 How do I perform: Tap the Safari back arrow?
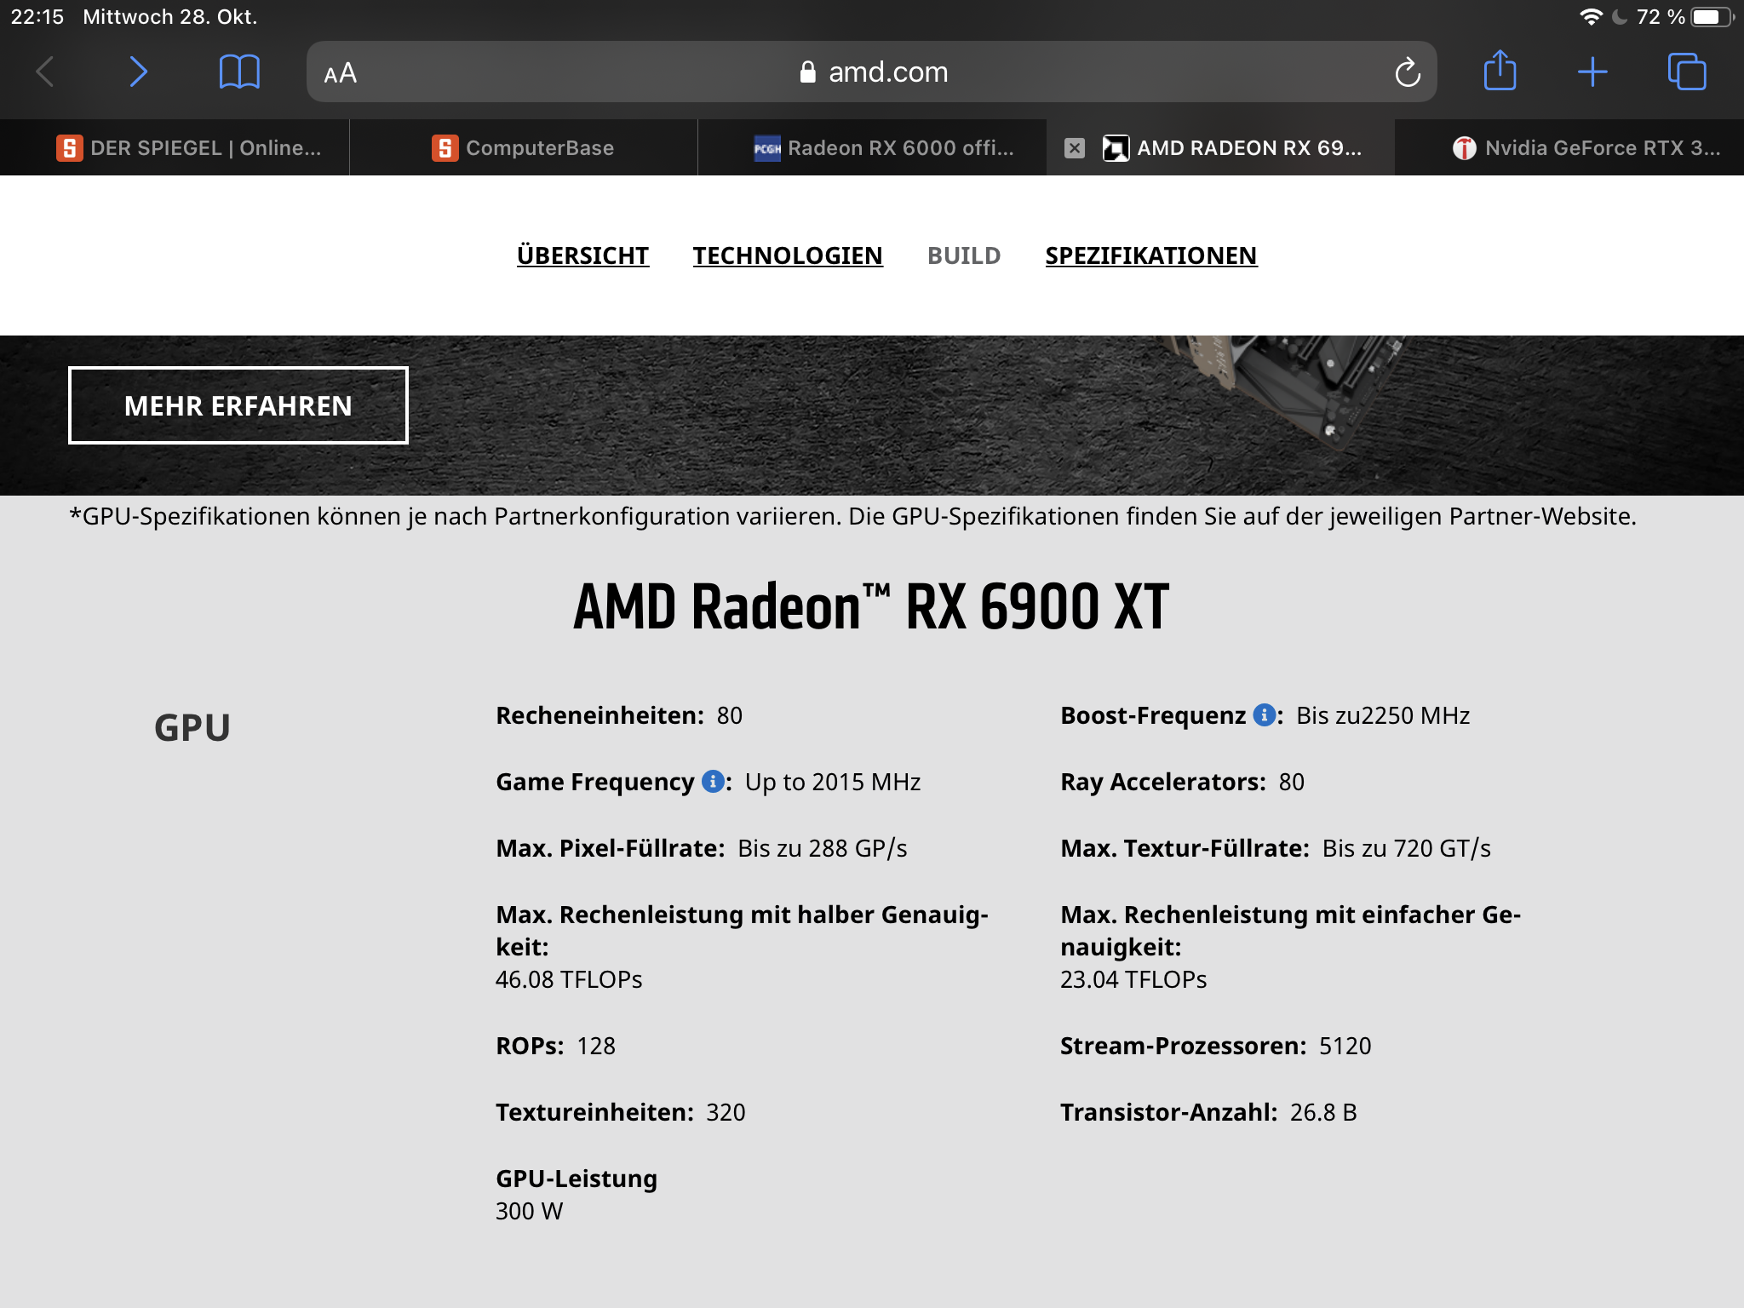[x=46, y=72]
